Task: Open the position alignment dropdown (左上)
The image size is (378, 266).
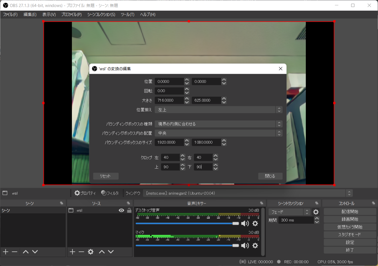Action: click(x=219, y=110)
